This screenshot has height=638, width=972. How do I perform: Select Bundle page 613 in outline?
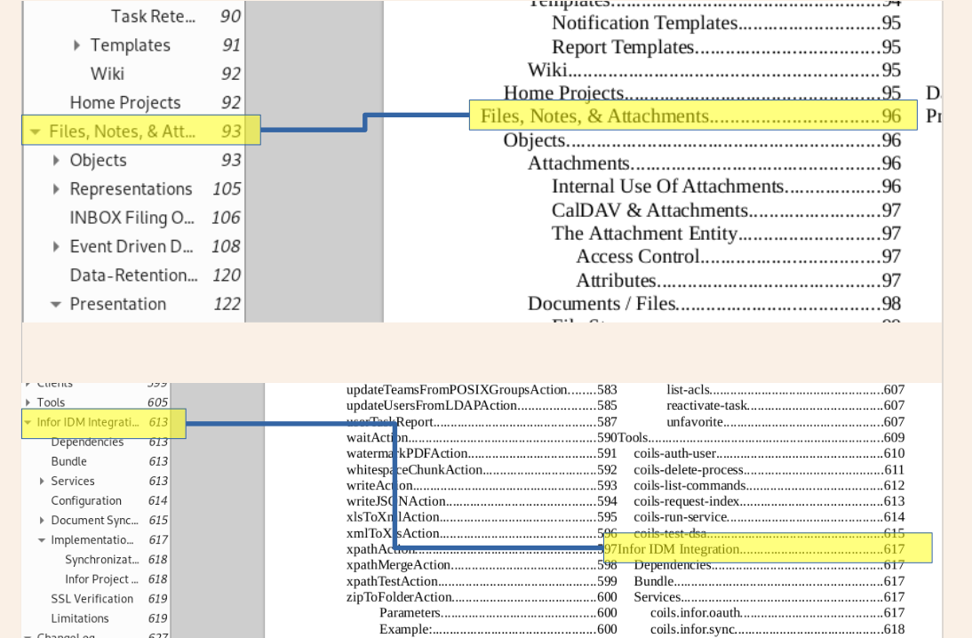[x=109, y=461]
